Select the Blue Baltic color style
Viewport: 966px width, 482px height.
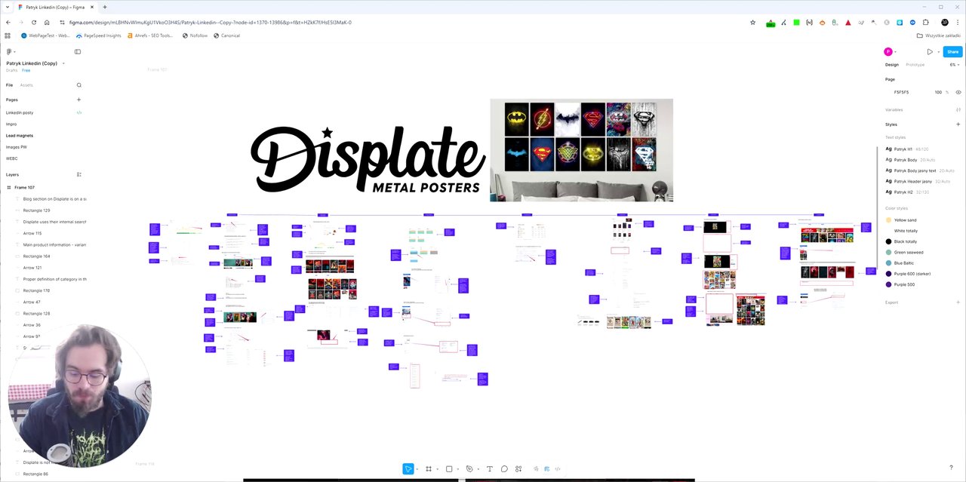pos(900,263)
